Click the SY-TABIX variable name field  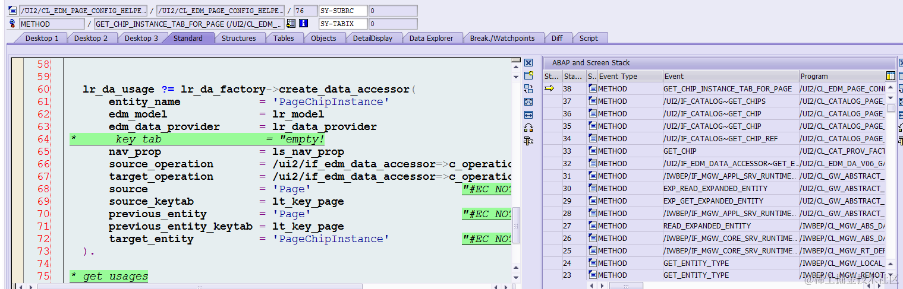click(342, 24)
